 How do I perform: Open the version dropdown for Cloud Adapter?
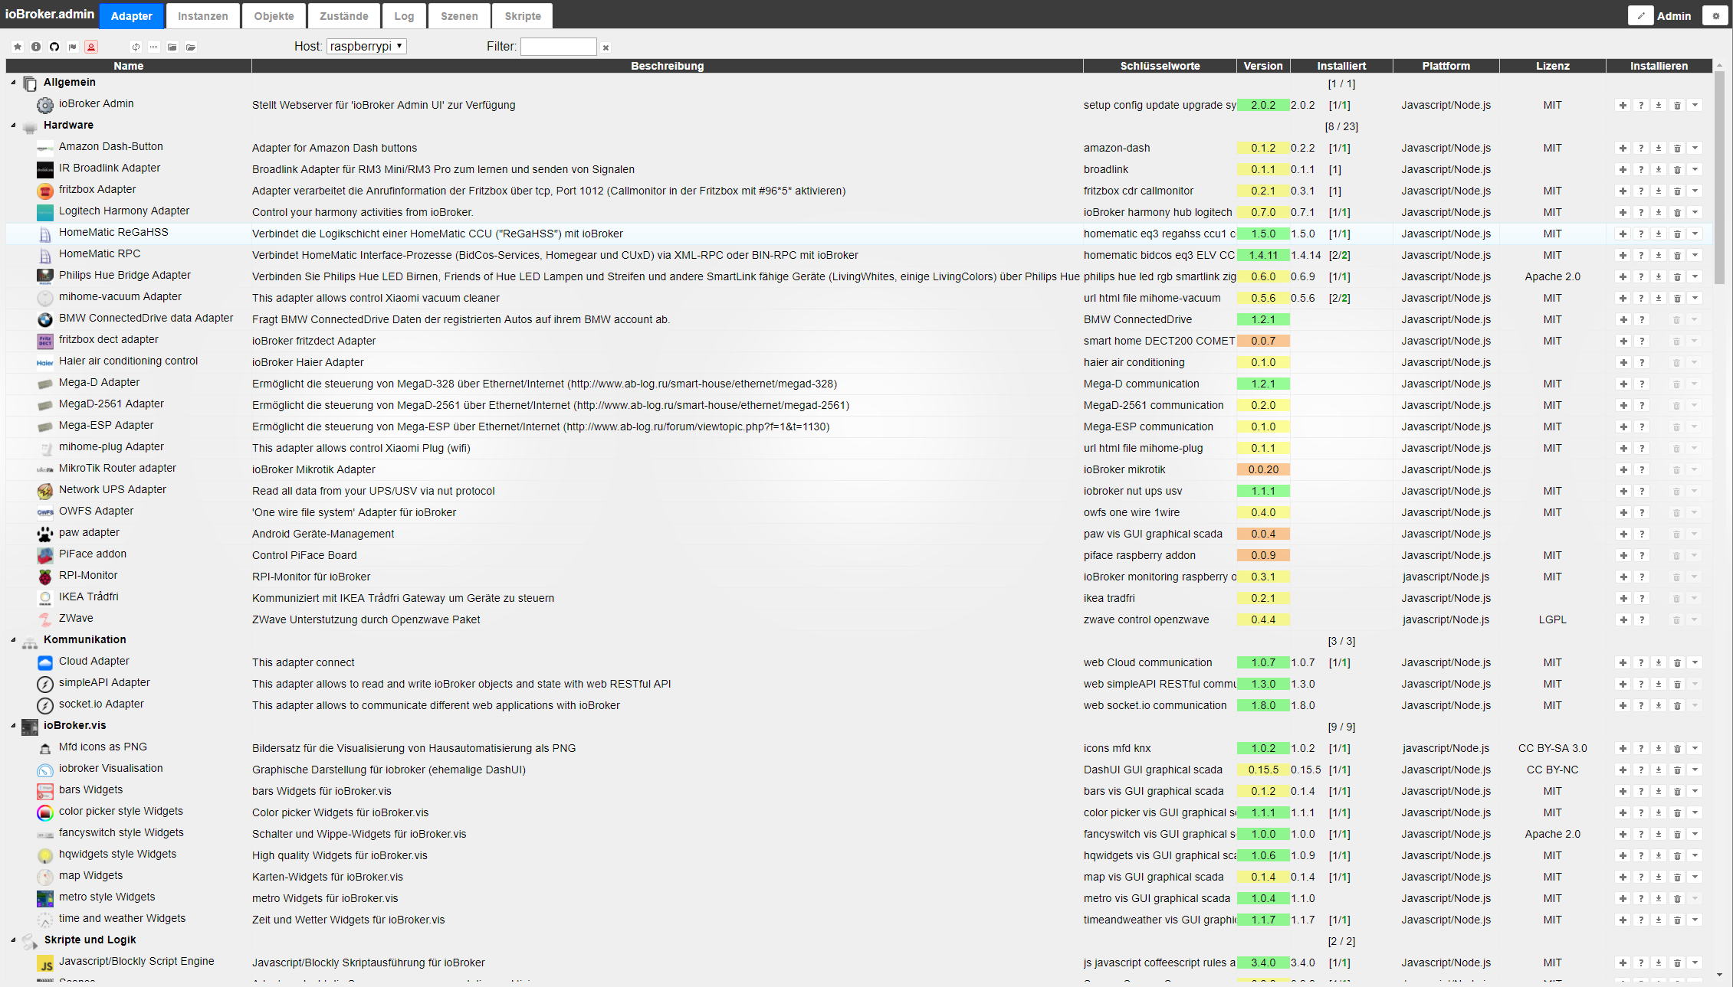[x=1695, y=663]
